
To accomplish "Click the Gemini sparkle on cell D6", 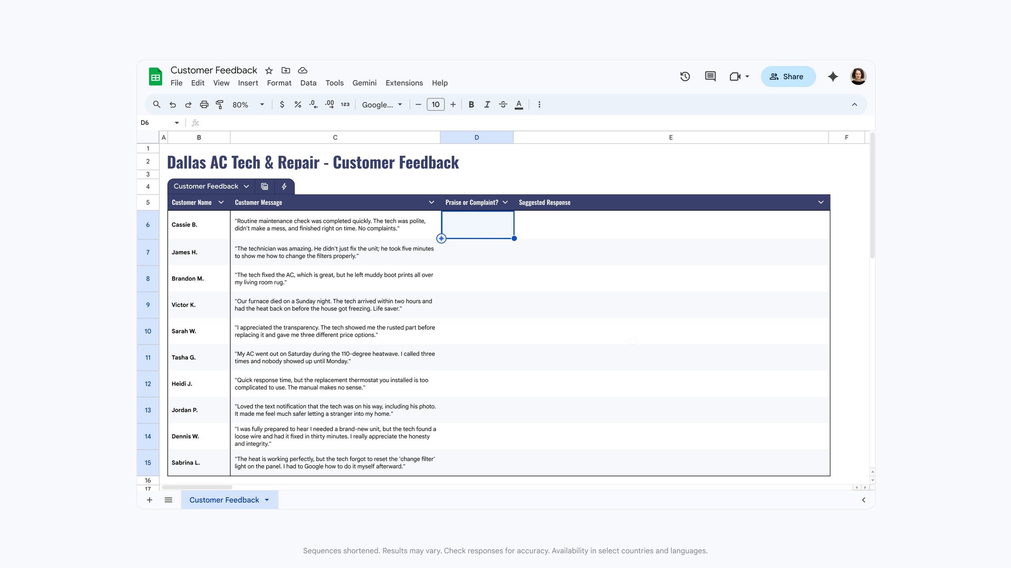I will (441, 238).
